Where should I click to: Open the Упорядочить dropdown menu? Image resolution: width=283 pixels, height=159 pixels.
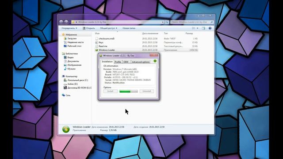point(69,28)
